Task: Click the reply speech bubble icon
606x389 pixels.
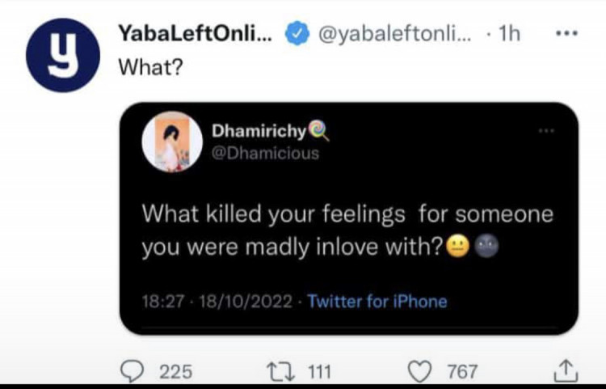Action: tap(133, 371)
